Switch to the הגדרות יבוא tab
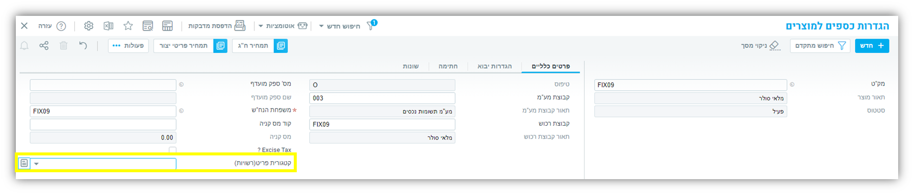 point(495,66)
